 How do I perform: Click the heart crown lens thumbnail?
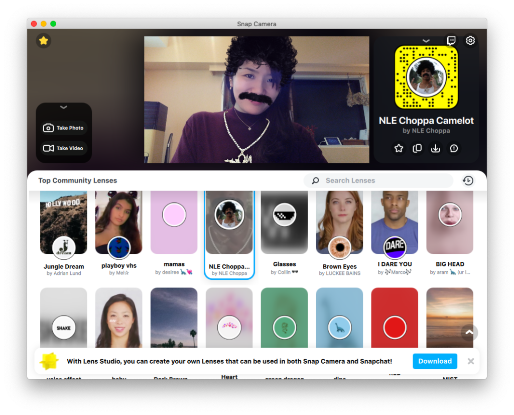point(229,318)
